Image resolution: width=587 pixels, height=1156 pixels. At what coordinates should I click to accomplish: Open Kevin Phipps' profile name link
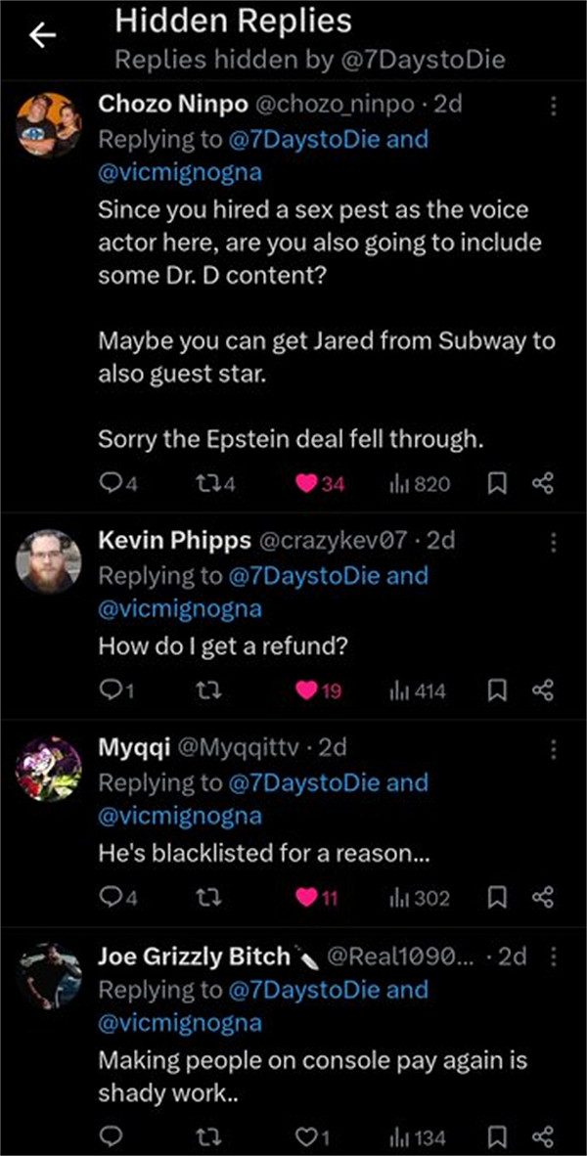point(174,541)
